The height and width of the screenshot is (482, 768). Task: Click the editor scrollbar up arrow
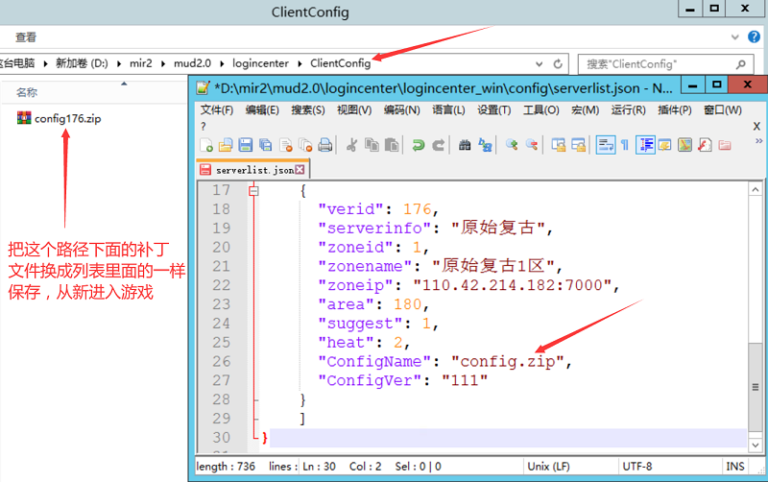click(756, 189)
